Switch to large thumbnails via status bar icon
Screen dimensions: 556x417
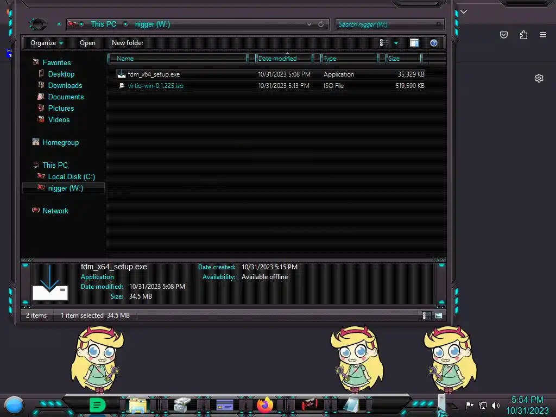tap(439, 315)
